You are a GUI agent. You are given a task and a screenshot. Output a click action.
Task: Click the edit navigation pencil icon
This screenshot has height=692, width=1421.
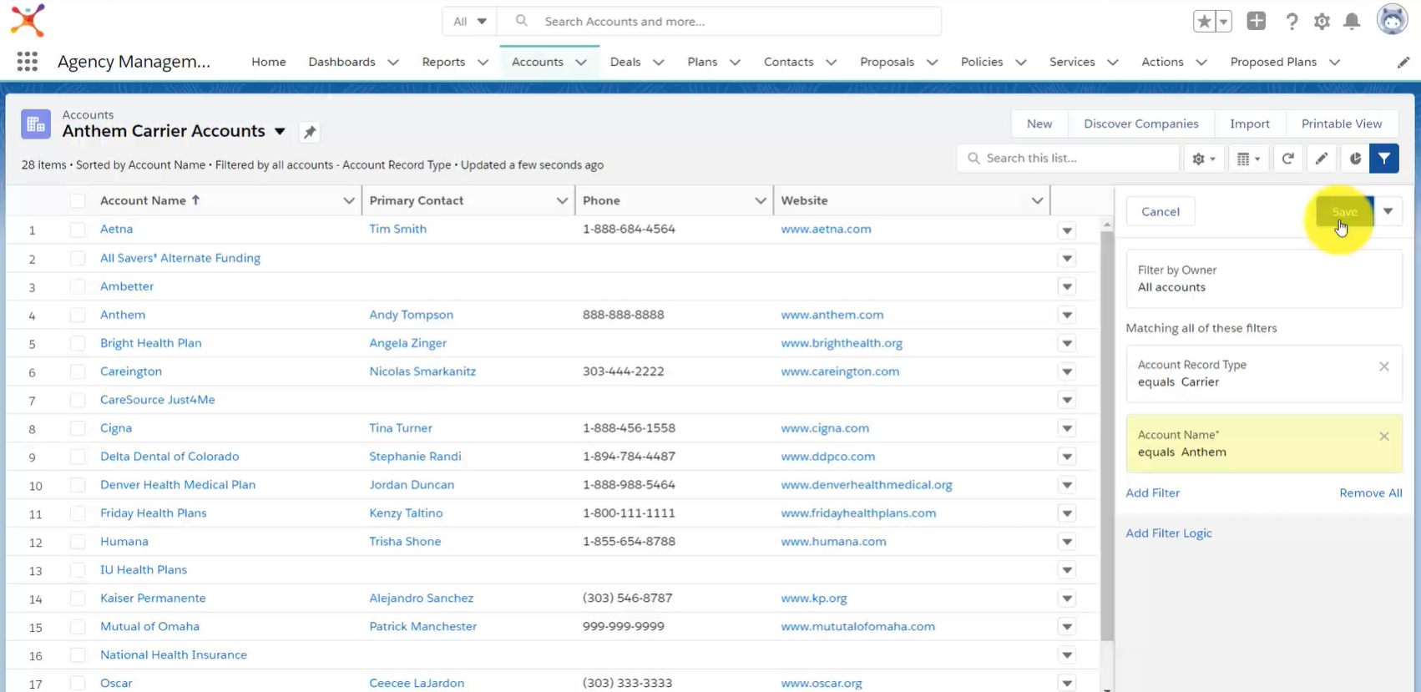(1403, 63)
